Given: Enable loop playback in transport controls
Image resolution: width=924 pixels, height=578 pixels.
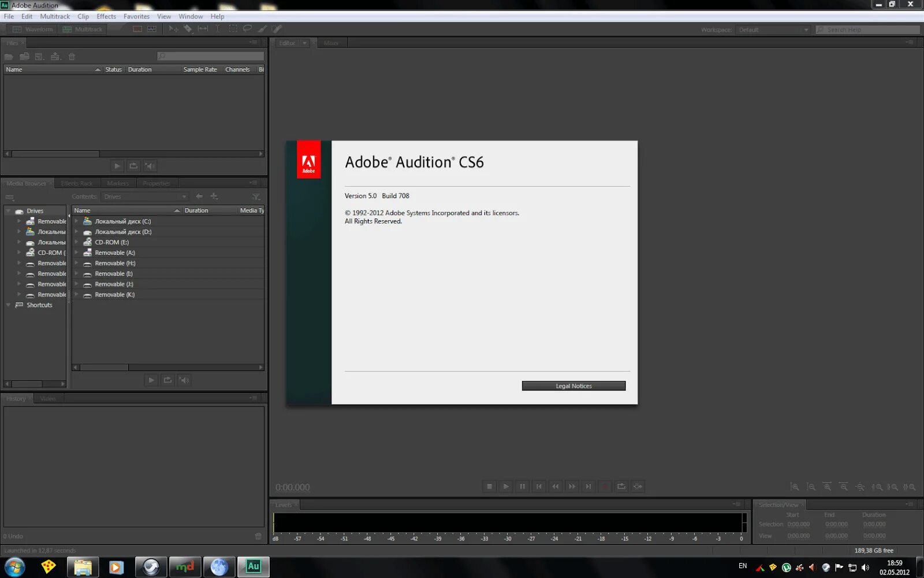Looking at the screenshot, I should point(621,486).
